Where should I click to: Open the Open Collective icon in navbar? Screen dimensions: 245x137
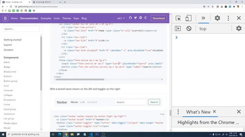(x=145, y=18)
